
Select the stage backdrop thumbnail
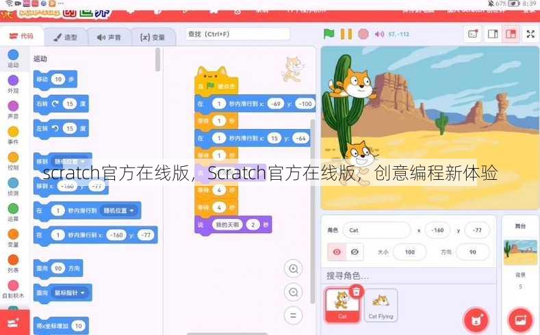(520, 253)
